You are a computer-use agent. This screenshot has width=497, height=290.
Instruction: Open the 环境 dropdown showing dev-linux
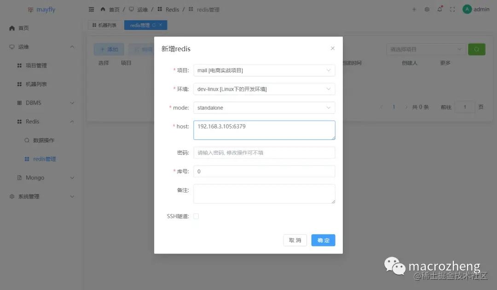[x=264, y=89]
